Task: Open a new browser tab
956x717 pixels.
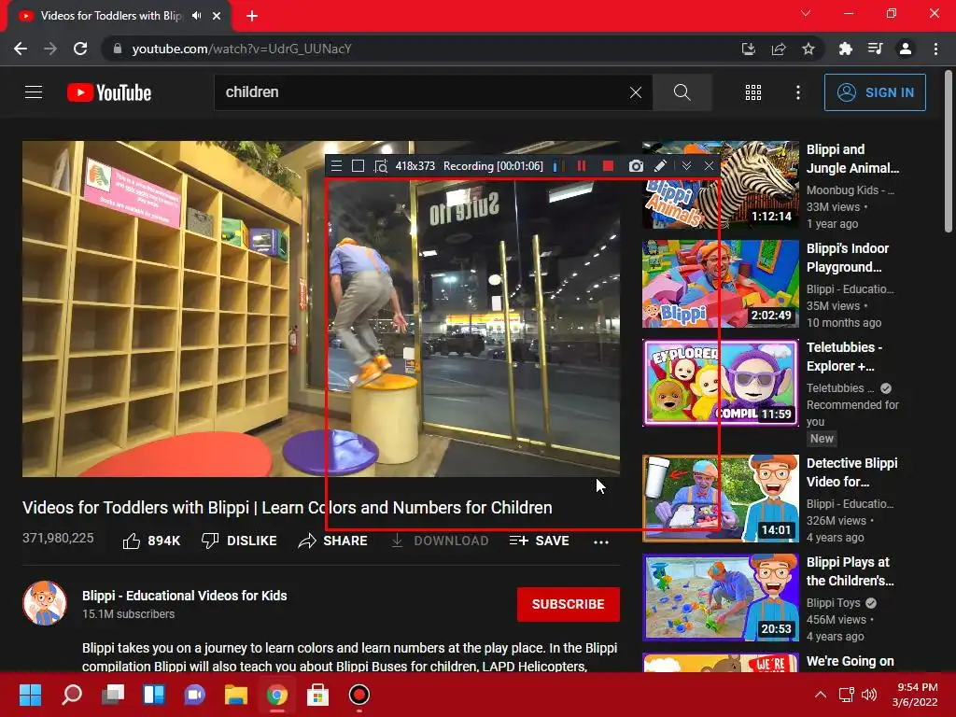Action: 252,16
